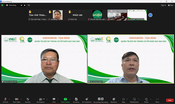Expand the caret next to Participants

[x=47, y=99]
